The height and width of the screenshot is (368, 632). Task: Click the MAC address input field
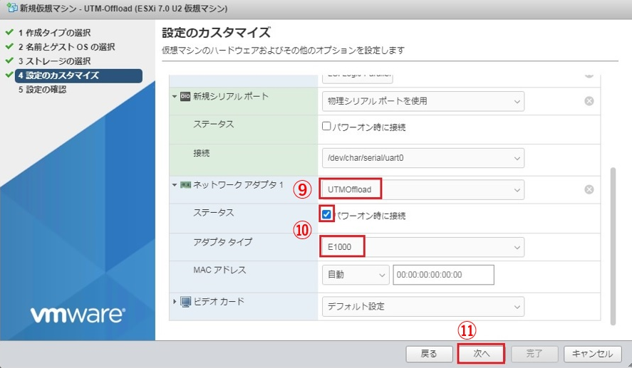444,275
